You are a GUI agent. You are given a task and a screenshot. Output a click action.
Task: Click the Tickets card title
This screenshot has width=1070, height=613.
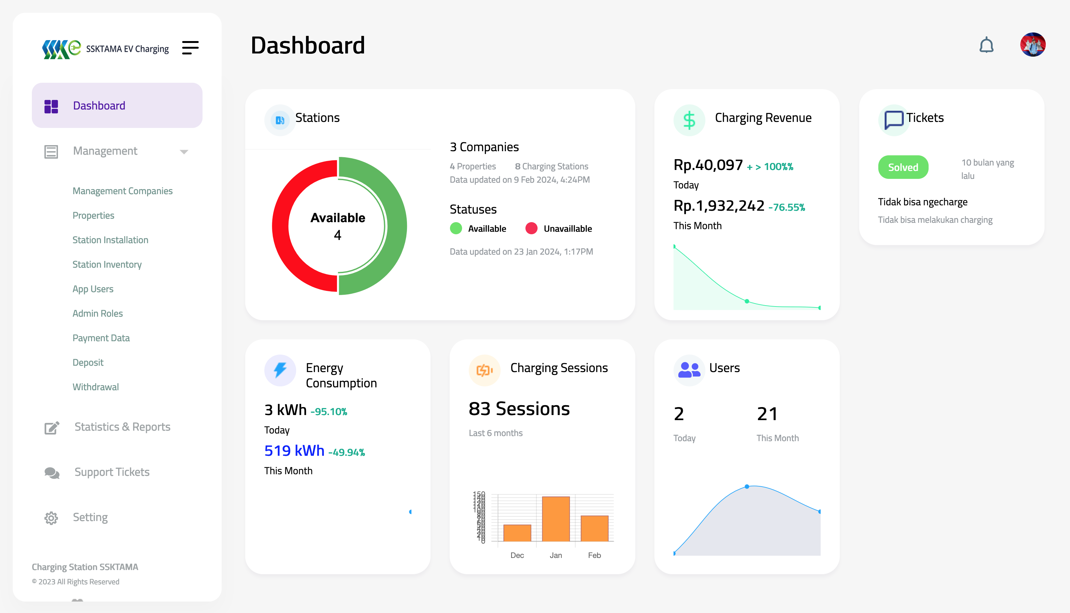click(925, 117)
